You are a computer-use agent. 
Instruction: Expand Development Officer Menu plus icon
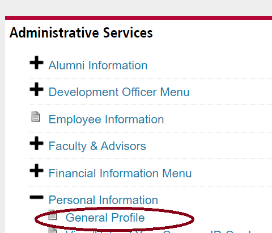tap(36, 89)
